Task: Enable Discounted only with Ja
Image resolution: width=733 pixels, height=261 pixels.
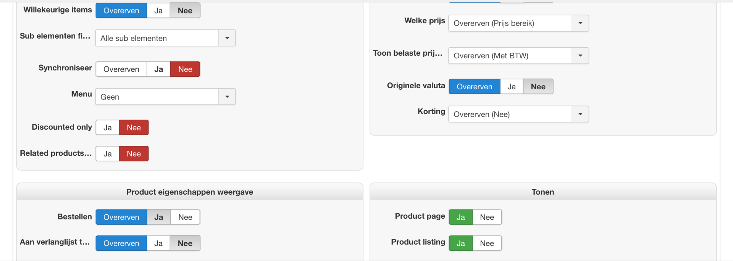Action: tap(108, 128)
